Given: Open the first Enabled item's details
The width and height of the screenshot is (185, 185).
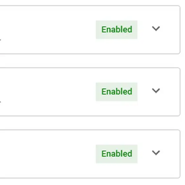Looking at the screenshot, I should [156, 29].
